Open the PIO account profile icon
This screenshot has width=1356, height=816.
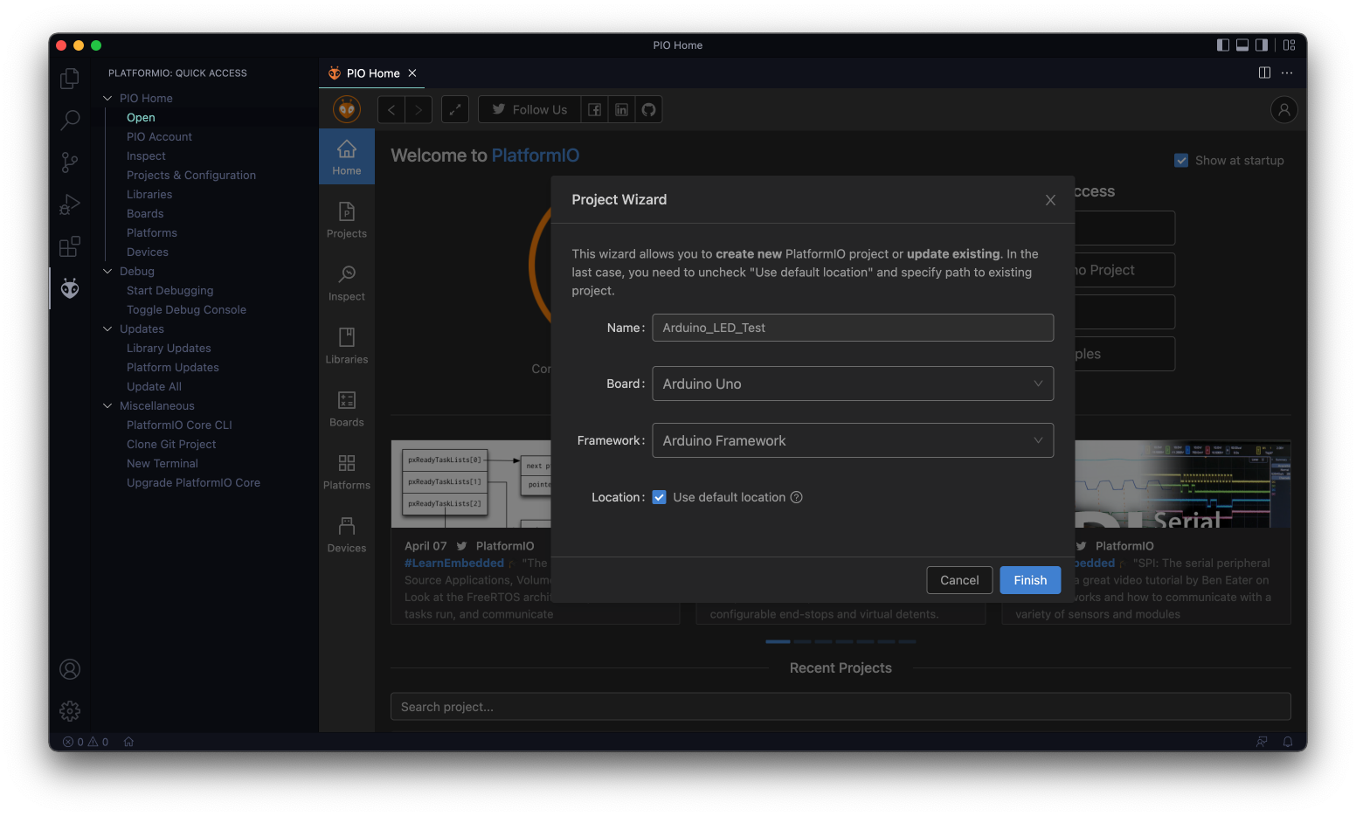[x=1283, y=109]
